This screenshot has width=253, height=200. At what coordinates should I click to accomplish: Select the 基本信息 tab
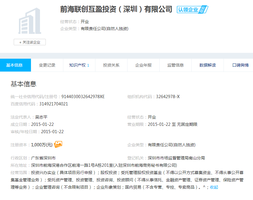14,65
